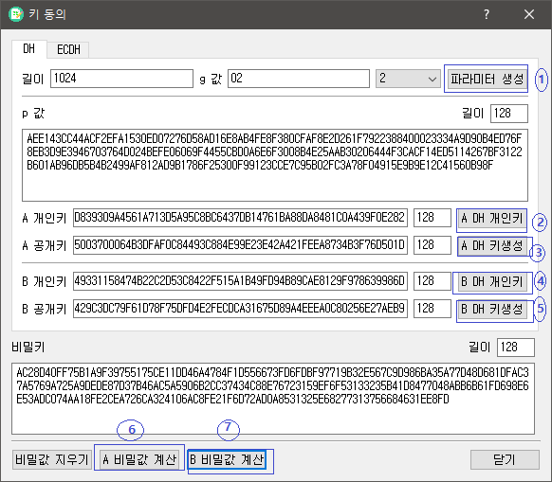552x482 pixels.
Task: Click the B 비밀값 계산 button
Action: point(227,459)
